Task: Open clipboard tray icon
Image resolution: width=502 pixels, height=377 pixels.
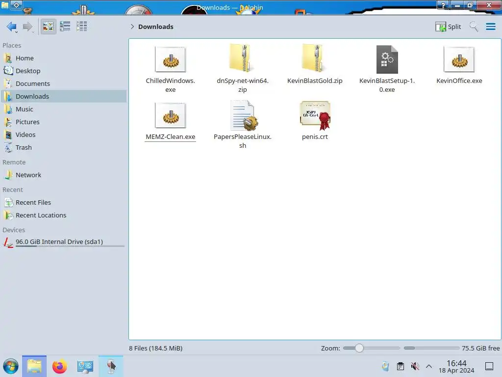Action: pos(400,366)
